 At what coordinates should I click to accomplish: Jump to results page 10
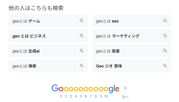106,96
